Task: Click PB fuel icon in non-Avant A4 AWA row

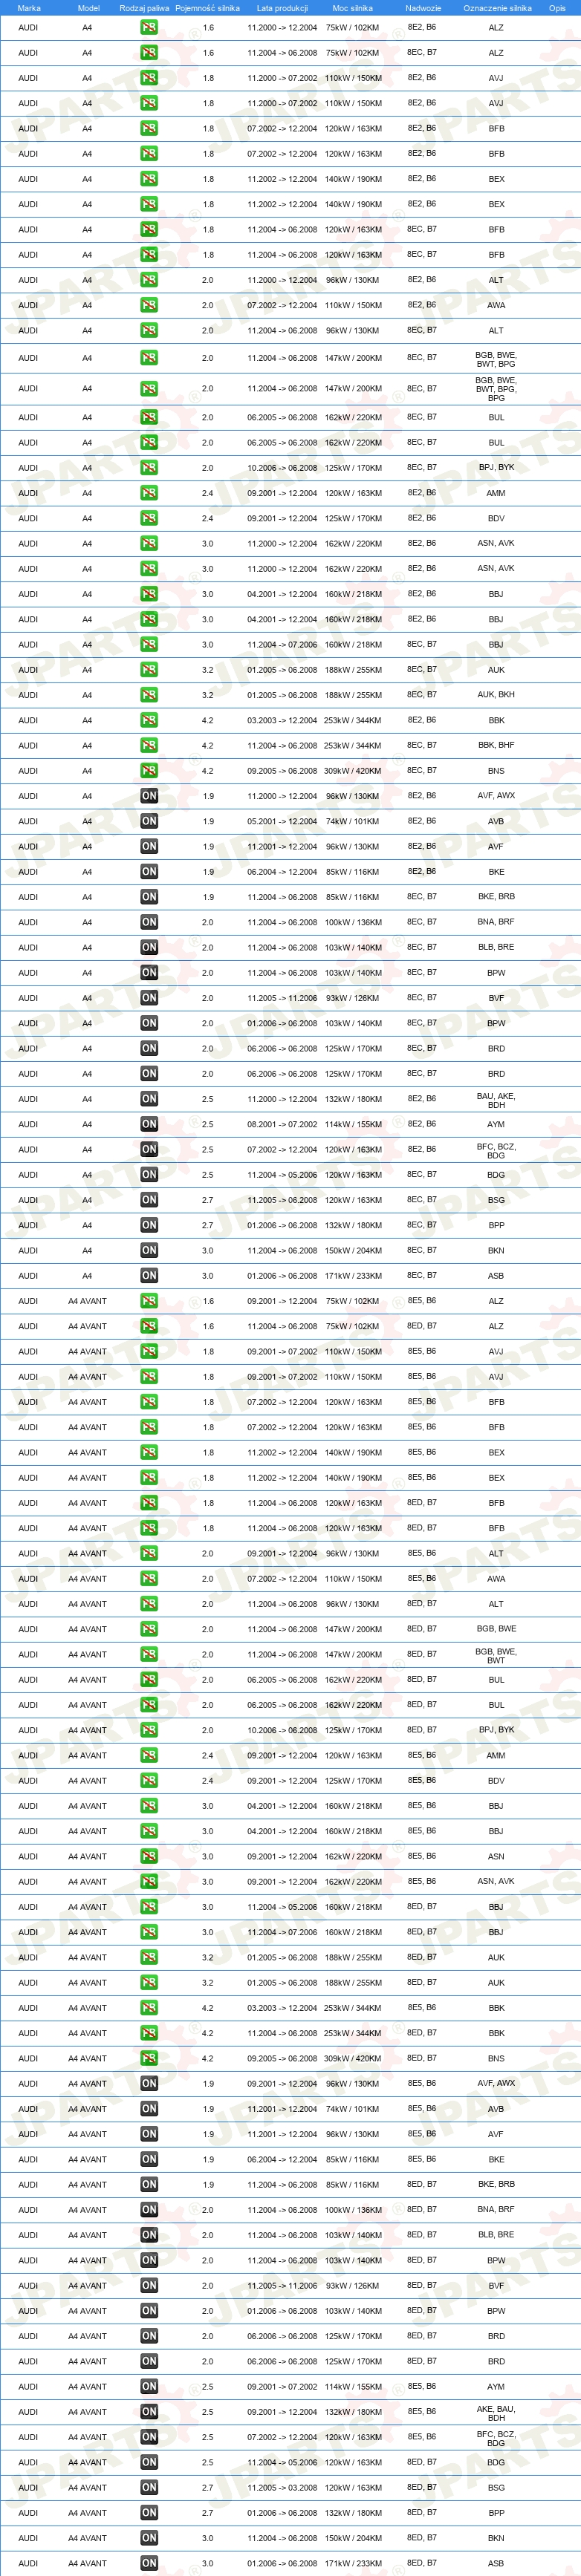Action: point(148,305)
